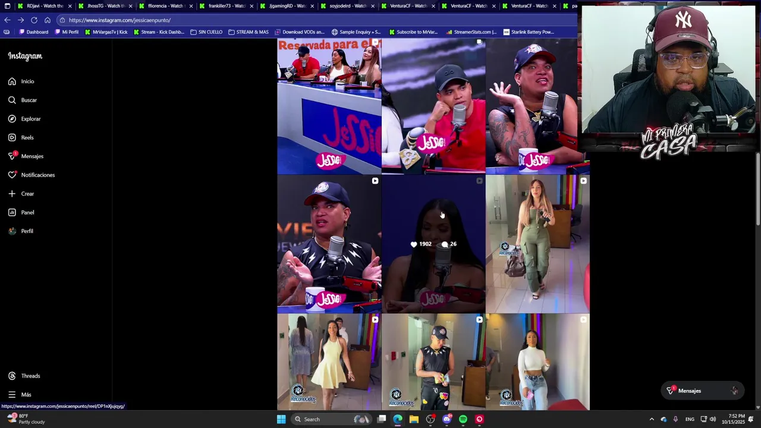Open the Reels section in sidebar
761x428 pixels.
[x=21, y=137]
